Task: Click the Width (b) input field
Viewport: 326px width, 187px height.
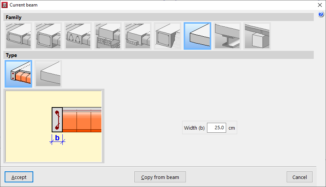Action: (217, 128)
